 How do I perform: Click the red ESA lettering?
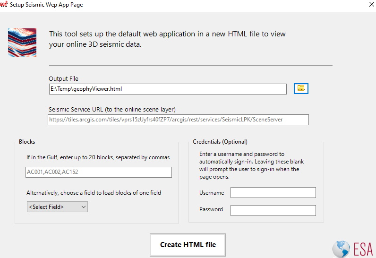363,249
